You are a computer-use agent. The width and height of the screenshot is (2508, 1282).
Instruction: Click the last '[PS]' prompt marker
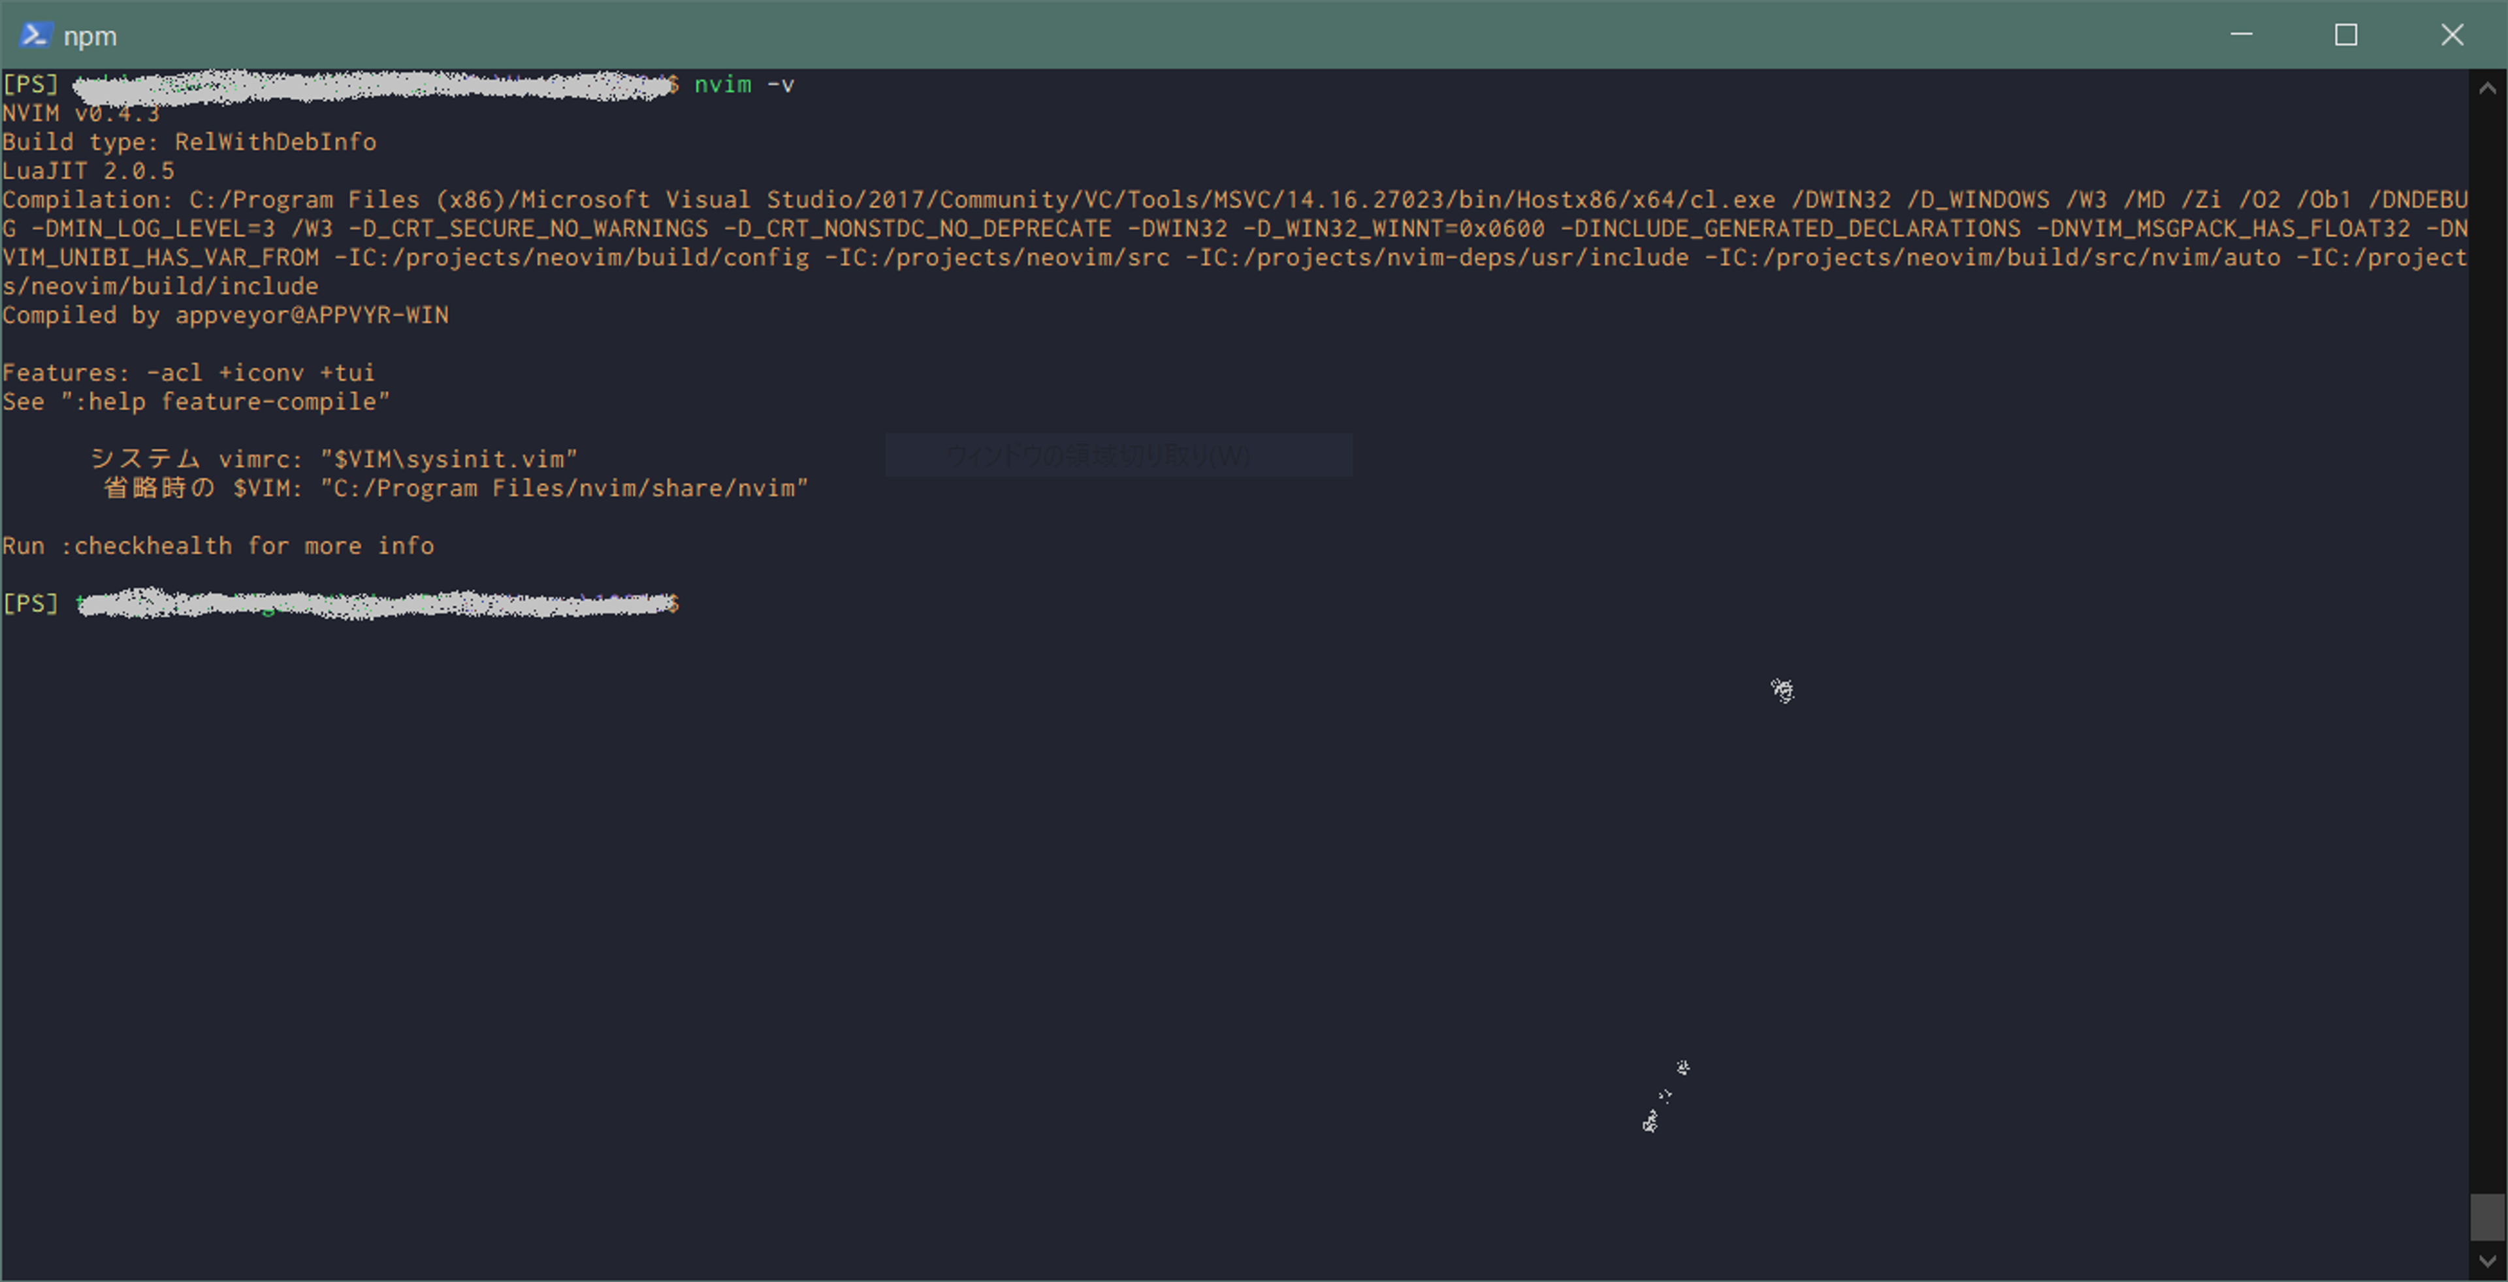tap(30, 603)
